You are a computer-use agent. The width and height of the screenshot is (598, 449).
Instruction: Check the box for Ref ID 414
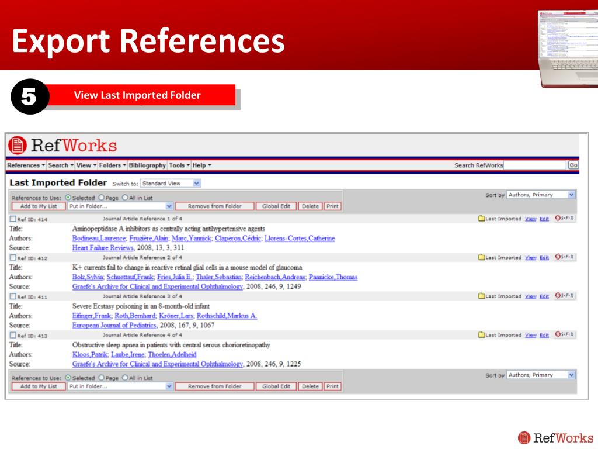click(13, 219)
